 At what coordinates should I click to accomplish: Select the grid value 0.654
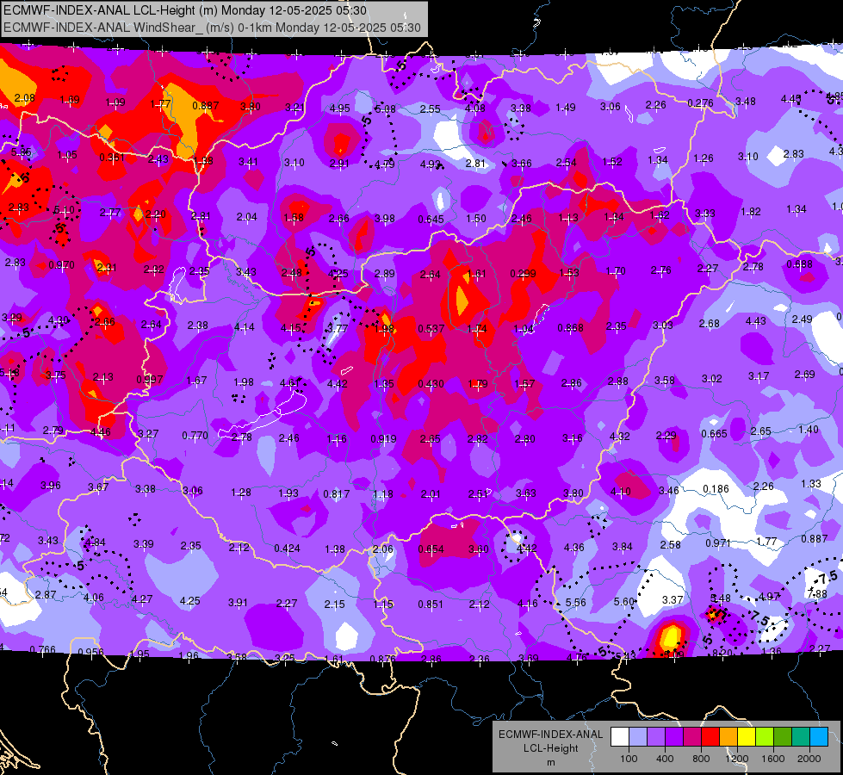(x=431, y=549)
